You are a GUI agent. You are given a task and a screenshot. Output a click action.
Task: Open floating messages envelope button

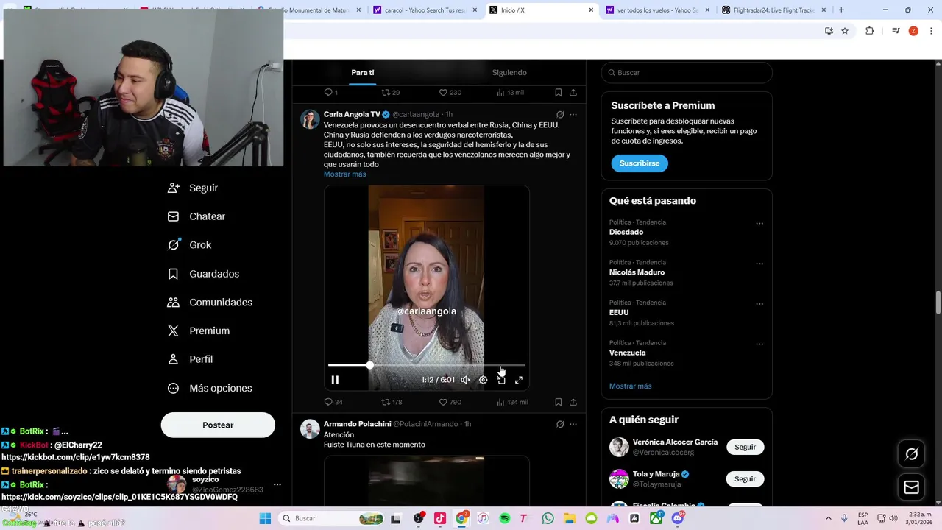(x=911, y=487)
